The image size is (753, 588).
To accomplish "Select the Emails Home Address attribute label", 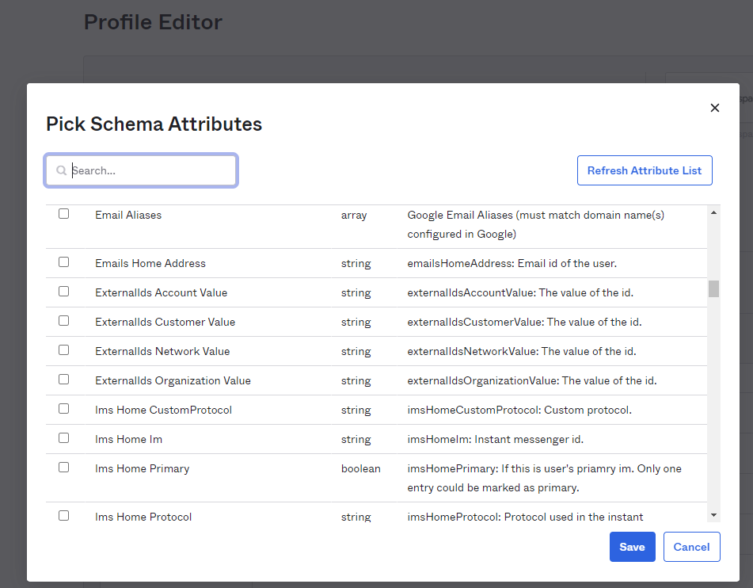I will click(x=150, y=262).
